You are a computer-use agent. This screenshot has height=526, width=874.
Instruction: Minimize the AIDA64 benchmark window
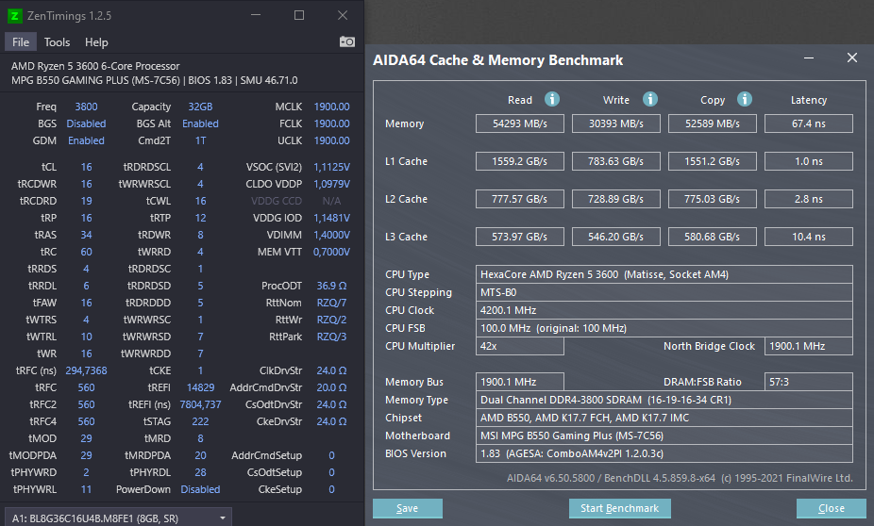pos(809,58)
